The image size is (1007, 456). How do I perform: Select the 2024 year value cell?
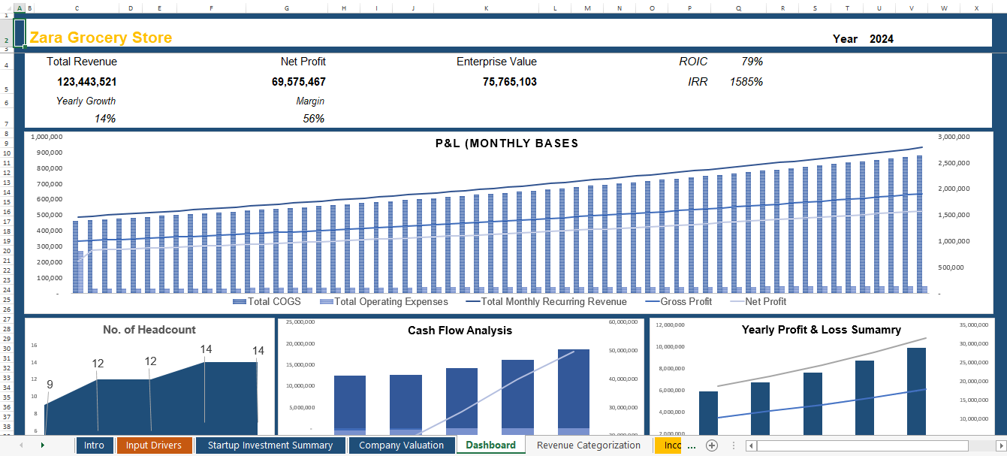click(882, 39)
